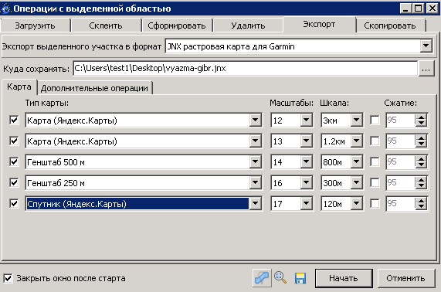Screen dimensions: 441x292
Task: Open the Шкала dropdown showing 800м
Action: [356, 161]
